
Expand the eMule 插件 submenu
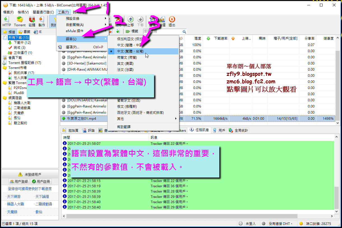(x=82, y=31)
